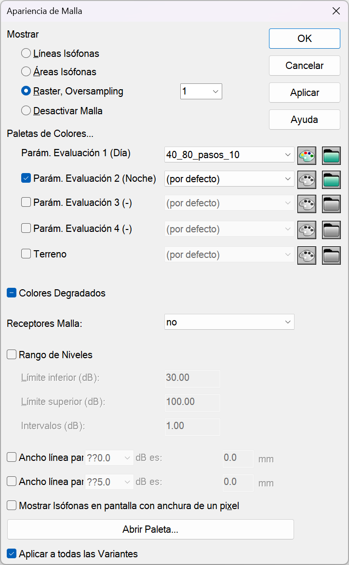
Task: Enable the Rango de Niveles checkbox
Action: (12, 354)
